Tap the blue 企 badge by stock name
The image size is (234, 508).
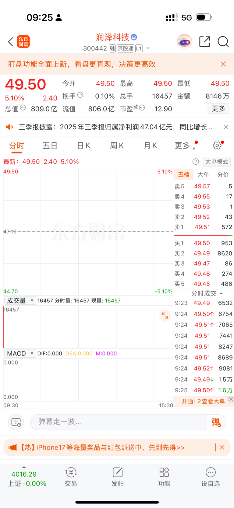[x=134, y=37]
